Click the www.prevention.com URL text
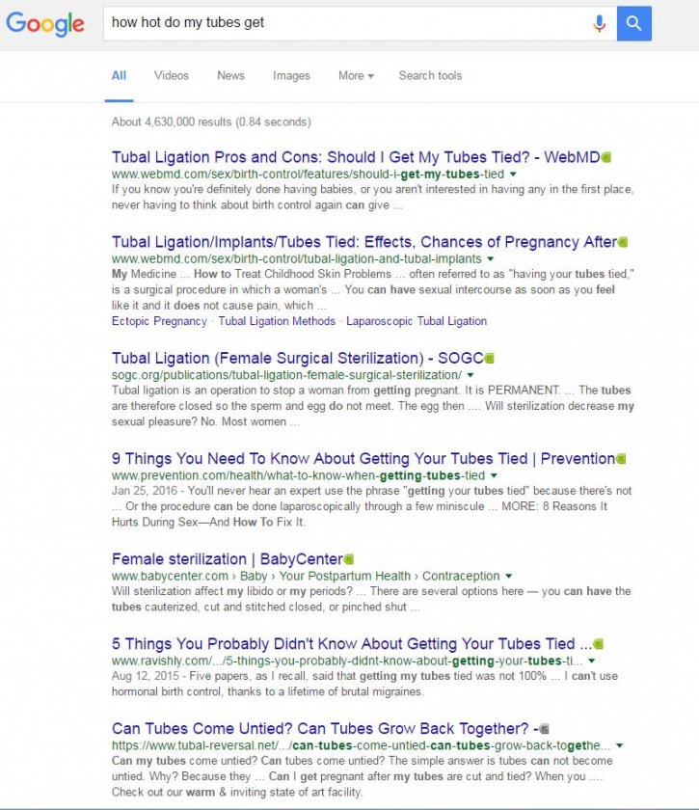Viewport: 699px width, 810px height. (298, 475)
